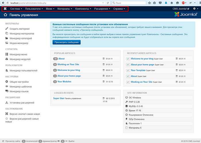Viewport: 201px width, 143px height.
Task: Click the user icon for Менеджер пользователей
Action: (7, 70)
